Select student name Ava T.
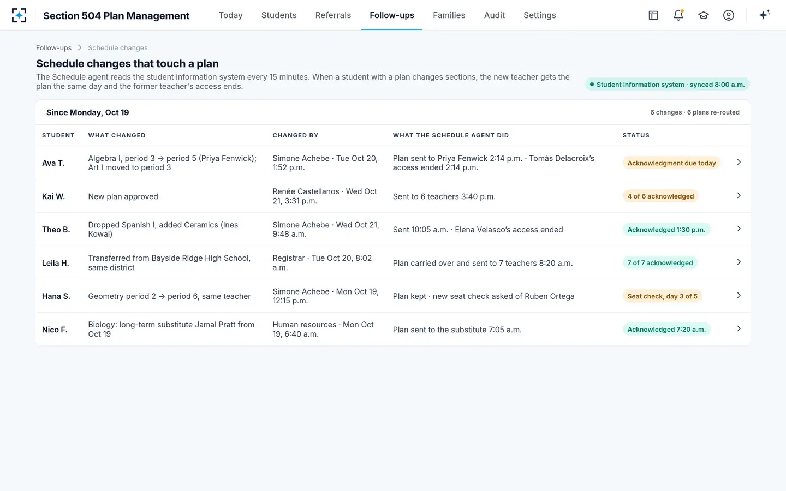Viewport: 786px width, 491px height. coord(53,163)
